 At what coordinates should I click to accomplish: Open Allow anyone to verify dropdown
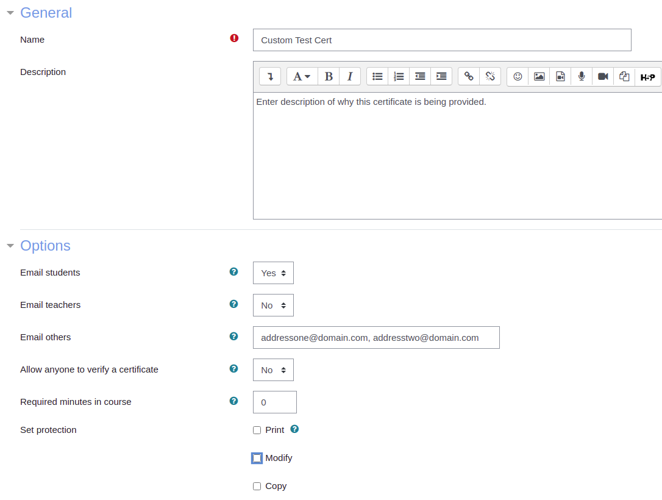point(273,370)
